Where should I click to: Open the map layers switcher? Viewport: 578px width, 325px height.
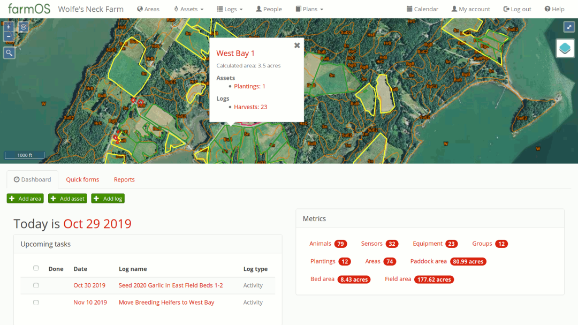566,48
